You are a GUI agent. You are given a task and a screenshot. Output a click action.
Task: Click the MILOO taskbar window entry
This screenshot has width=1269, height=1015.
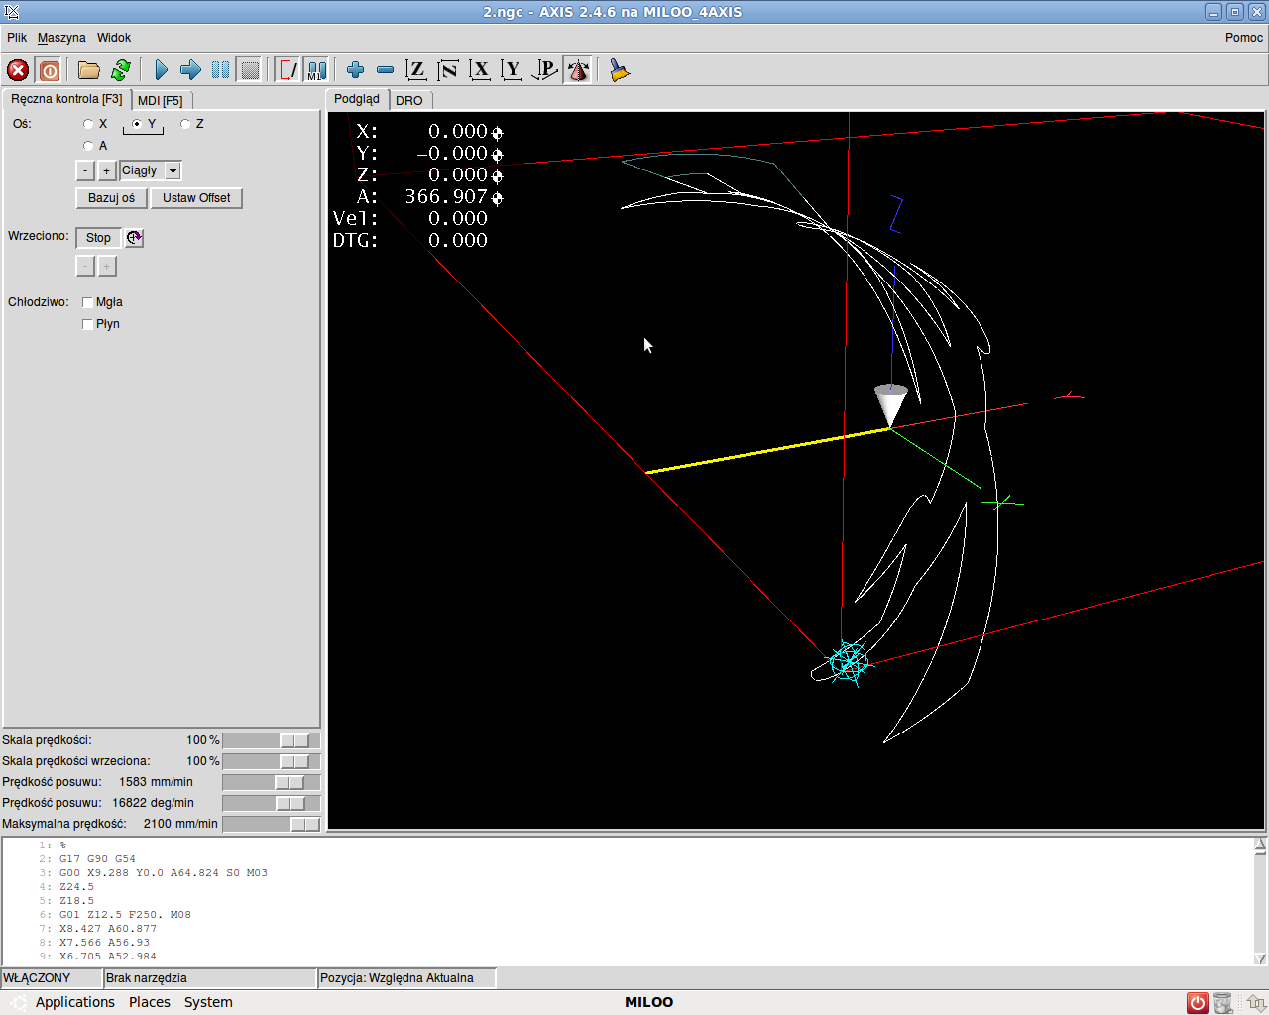pyautogui.click(x=648, y=1002)
